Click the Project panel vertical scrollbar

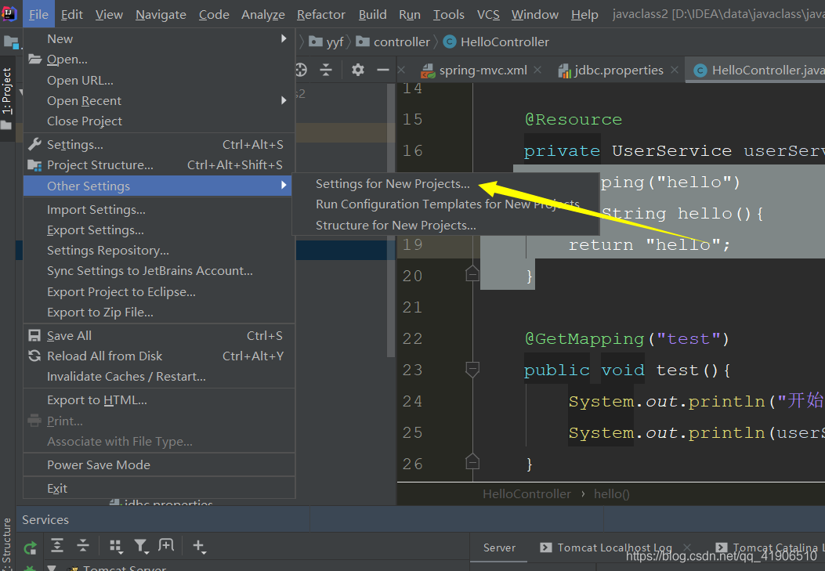point(390,221)
